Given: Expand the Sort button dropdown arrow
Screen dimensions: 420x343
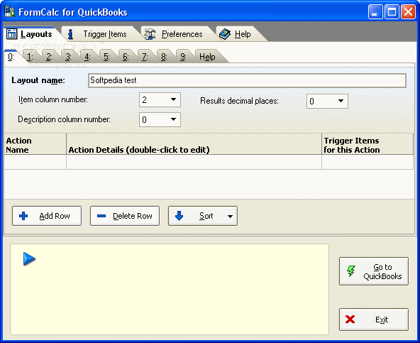Looking at the screenshot, I should click(230, 216).
